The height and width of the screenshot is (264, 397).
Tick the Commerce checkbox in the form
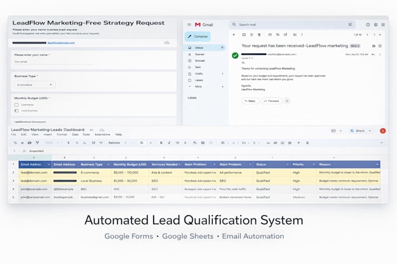[x=16, y=104]
